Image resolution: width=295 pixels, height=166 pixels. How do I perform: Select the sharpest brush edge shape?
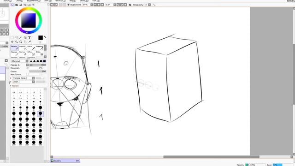[x=31, y=61]
